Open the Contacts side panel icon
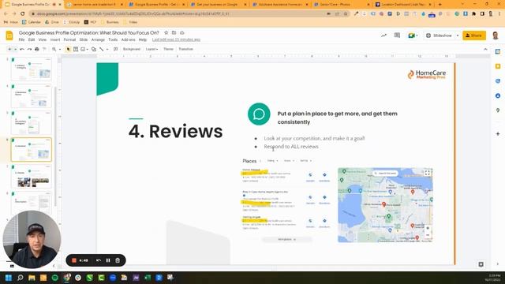The image size is (505, 284). [x=498, y=95]
